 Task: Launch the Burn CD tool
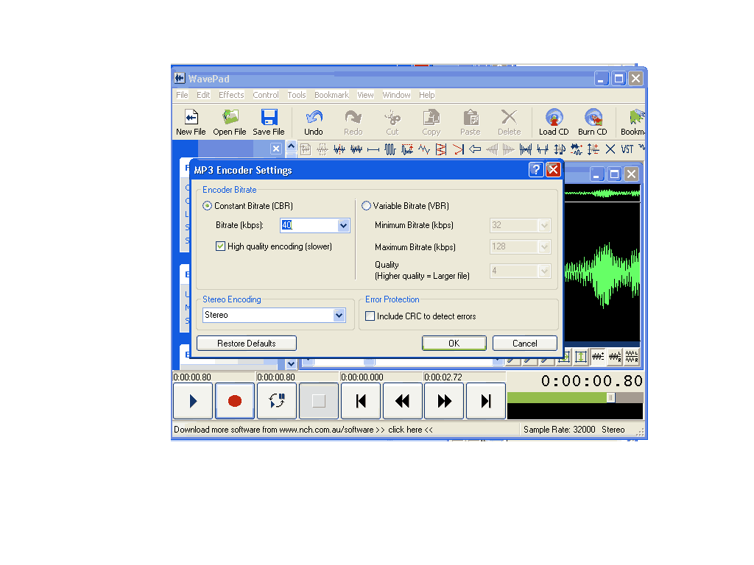[593, 122]
